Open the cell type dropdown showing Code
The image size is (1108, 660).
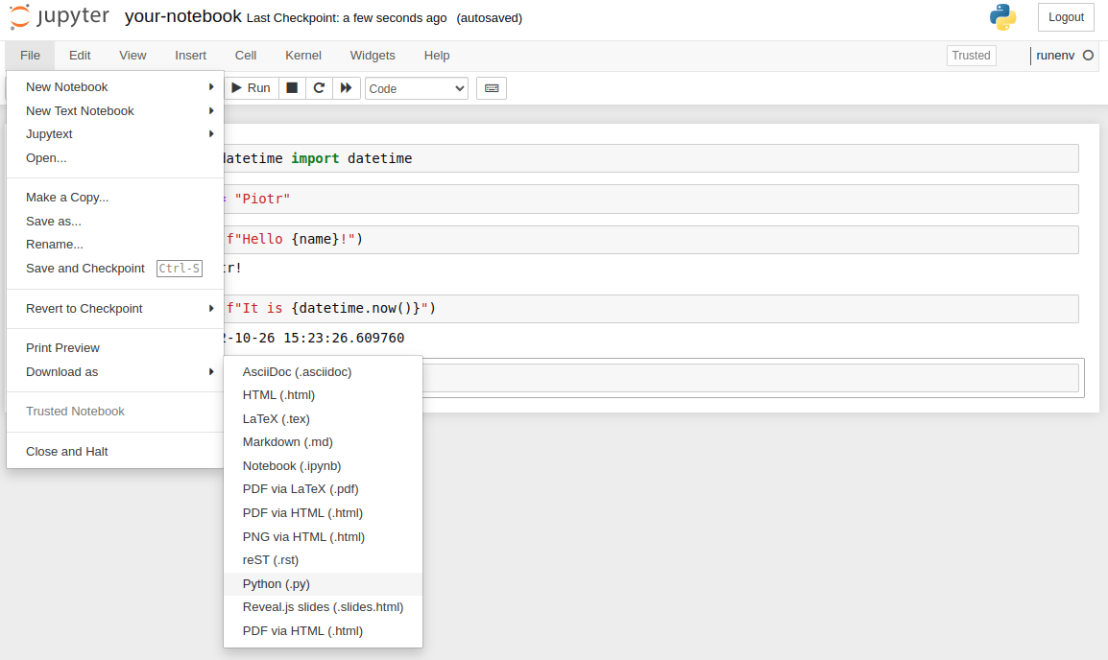click(416, 87)
